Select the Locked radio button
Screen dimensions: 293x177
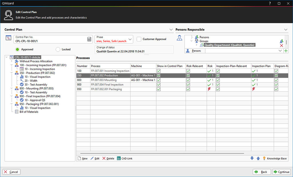point(58,49)
